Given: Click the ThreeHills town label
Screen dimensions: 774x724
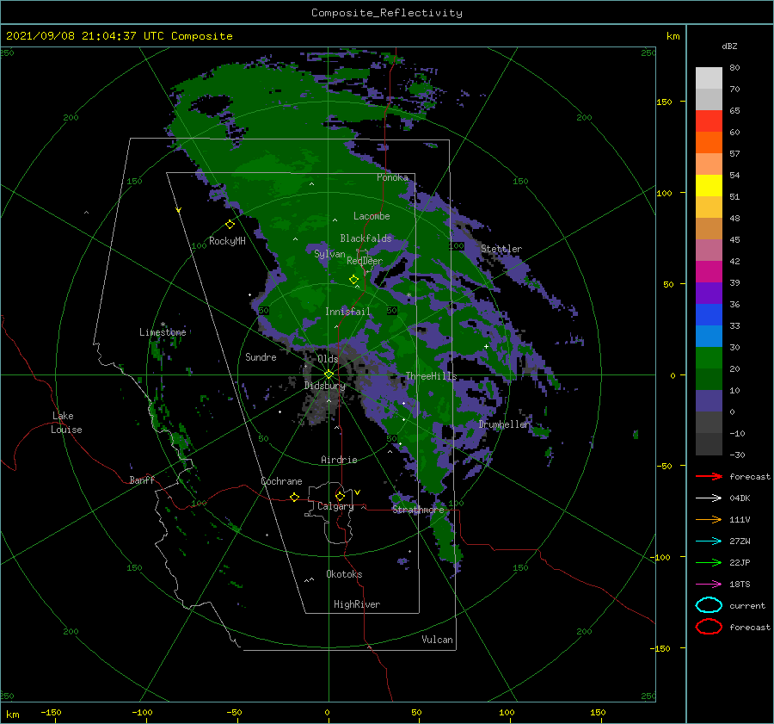Looking at the screenshot, I should point(431,376).
